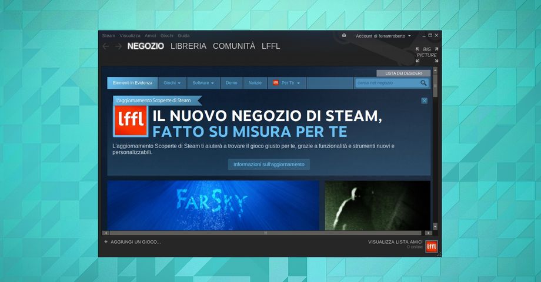Open the FarSky featured game banner

point(213,206)
